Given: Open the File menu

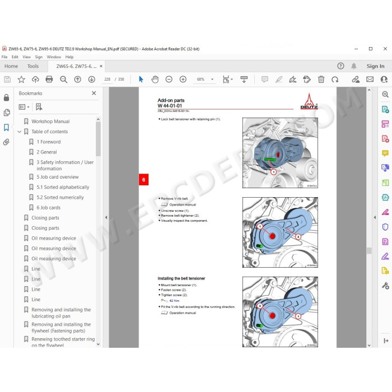Looking at the screenshot, I should tap(4, 57).
